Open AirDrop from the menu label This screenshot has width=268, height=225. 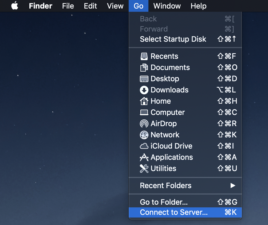pyautogui.click(x=164, y=124)
